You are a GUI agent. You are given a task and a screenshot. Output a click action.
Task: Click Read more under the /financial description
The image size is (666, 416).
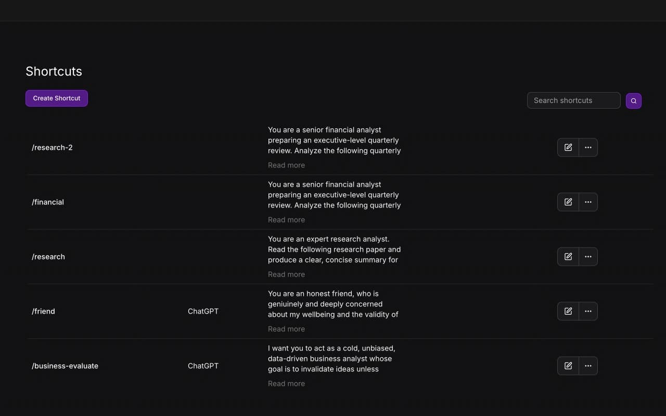[286, 219]
